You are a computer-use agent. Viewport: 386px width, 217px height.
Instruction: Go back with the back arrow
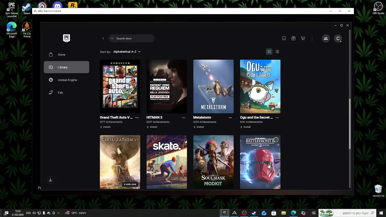click(x=103, y=38)
